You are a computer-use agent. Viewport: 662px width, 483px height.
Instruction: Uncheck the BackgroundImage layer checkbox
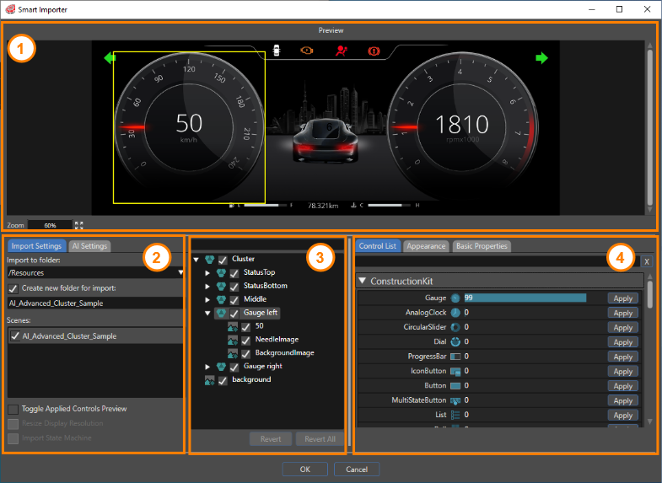click(245, 353)
